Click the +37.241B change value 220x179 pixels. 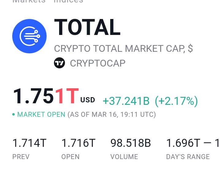pyautogui.click(x=126, y=101)
